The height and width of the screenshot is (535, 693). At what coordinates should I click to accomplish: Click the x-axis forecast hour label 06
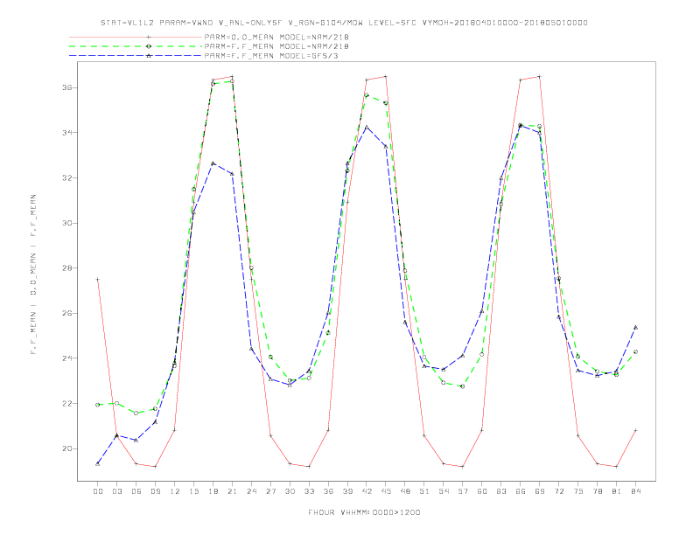136,491
